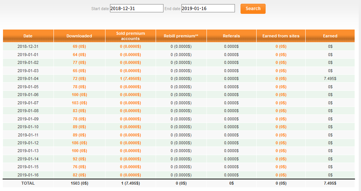Click the Sold premium accounts header
This screenshot has height=191, width=361.
pyautogui.click(x=131, y=36)
